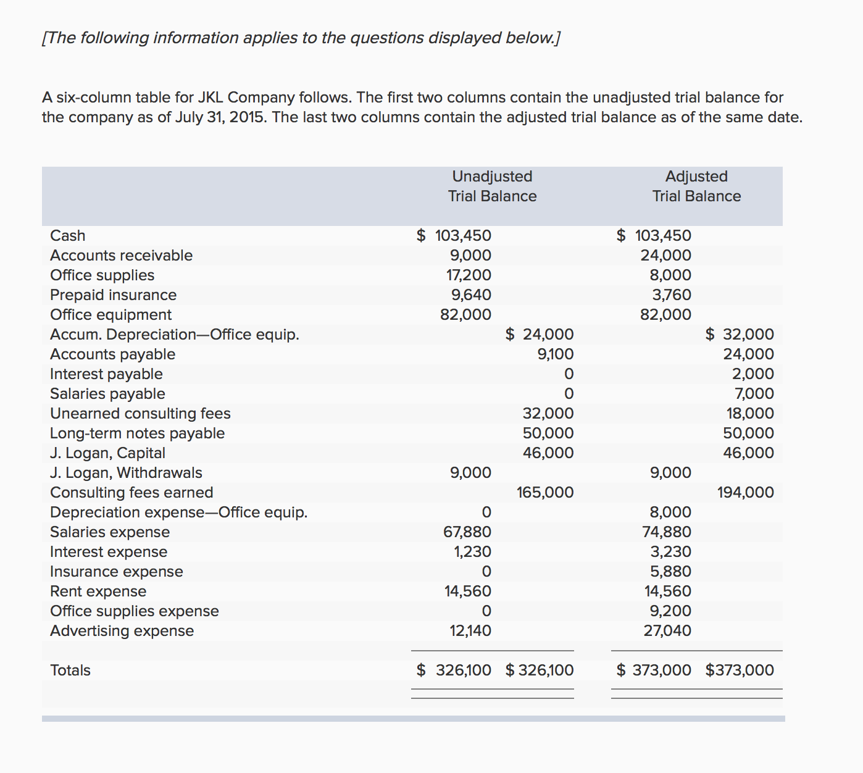Click the intro sentence starting "A six-column table"
Screen dimensions: 863x773
pos(422,107)
